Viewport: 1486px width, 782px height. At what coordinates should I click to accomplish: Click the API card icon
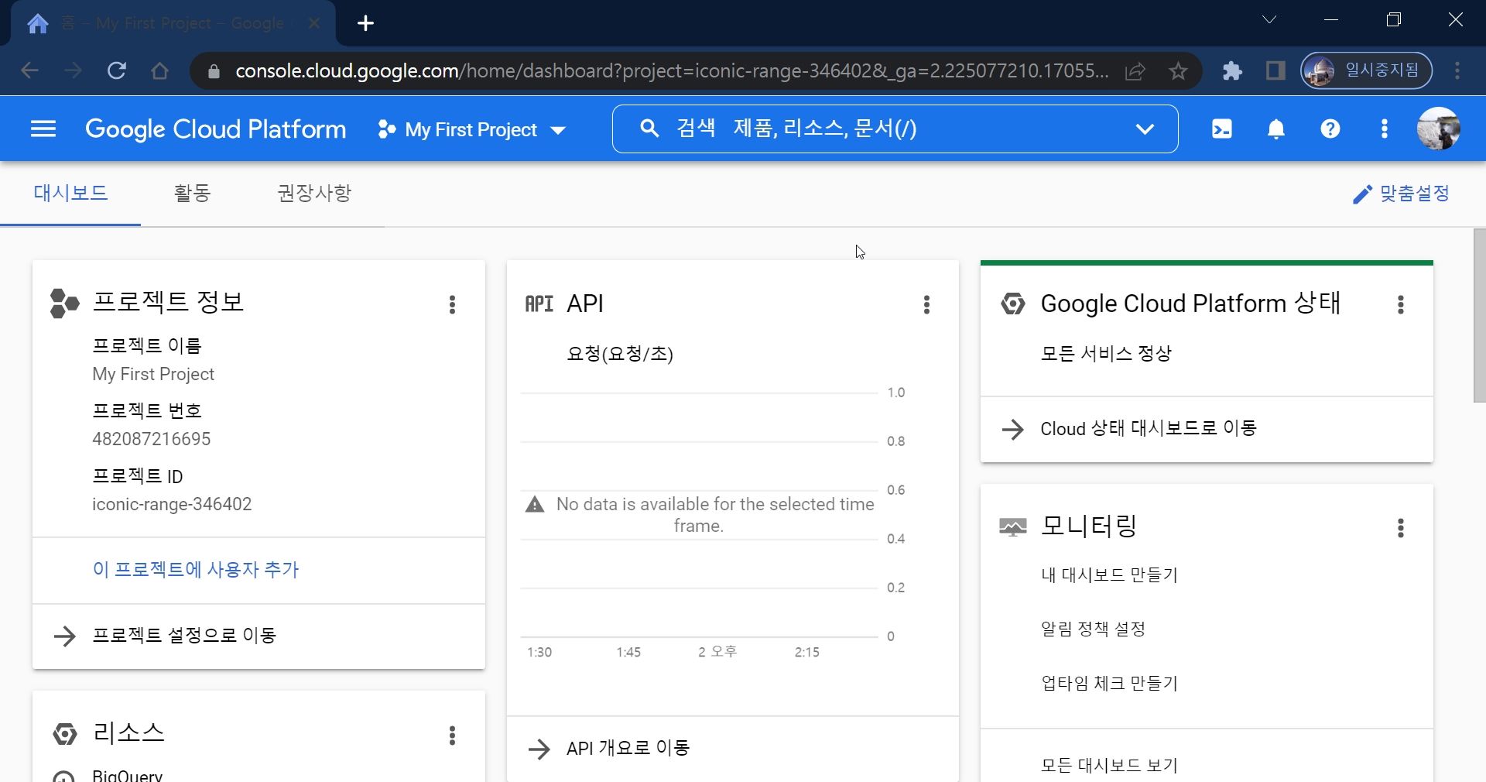(x=539, y=304)
